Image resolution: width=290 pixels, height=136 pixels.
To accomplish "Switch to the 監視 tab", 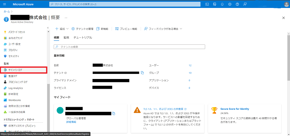I will coord(66,38).
